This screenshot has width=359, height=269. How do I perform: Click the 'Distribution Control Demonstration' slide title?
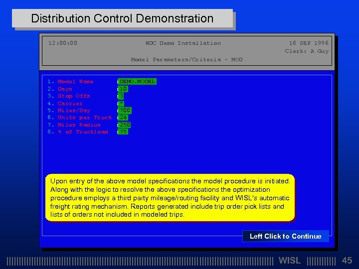coord(122,18)
